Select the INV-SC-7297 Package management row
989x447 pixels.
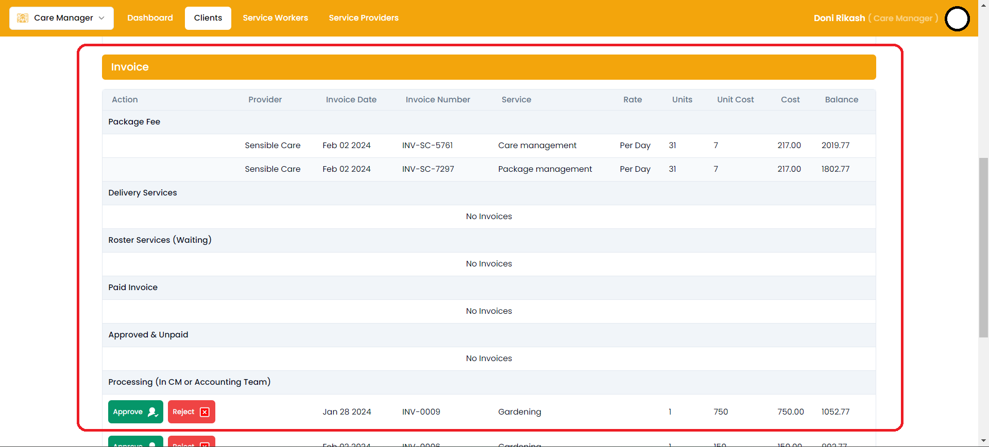tap(544, 169)
